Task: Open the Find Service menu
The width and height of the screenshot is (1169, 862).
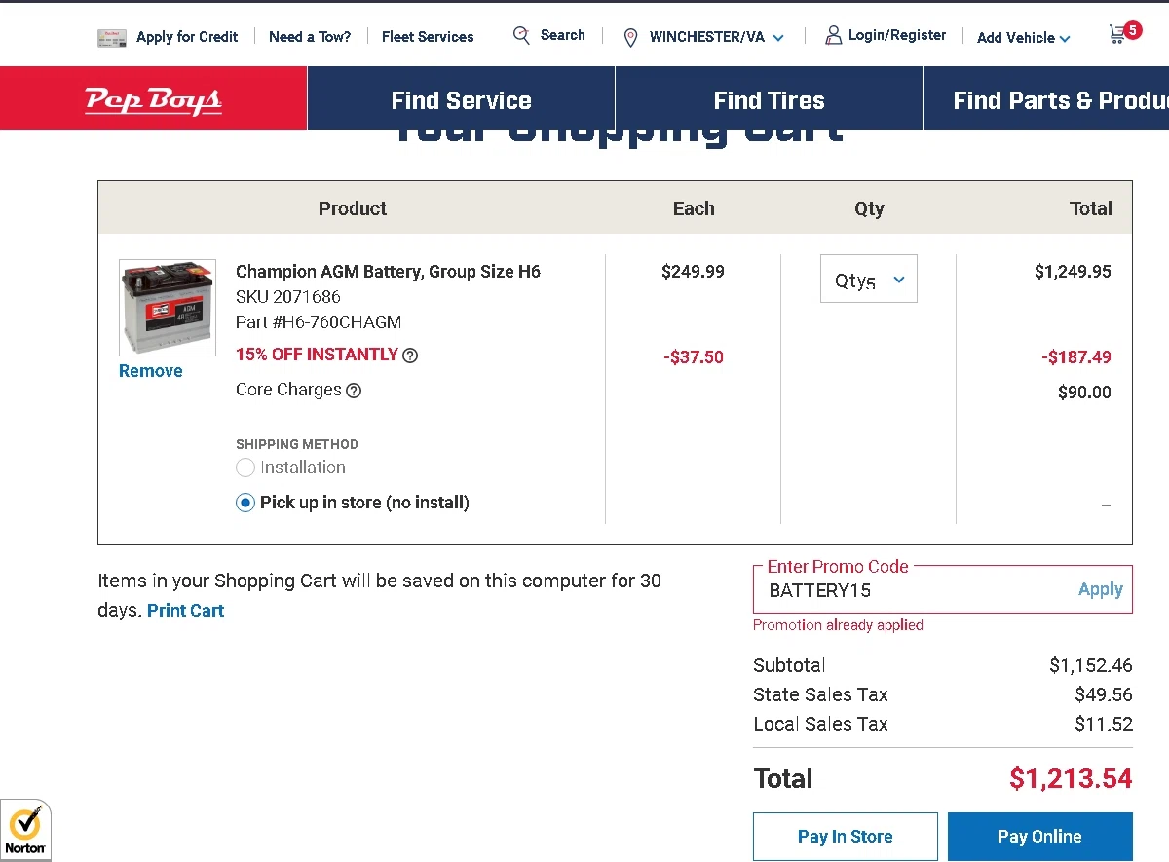Action: point(461,100)
